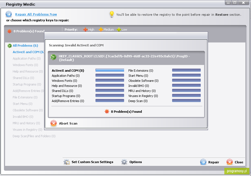
Task: Click the green Low priority plus icon
Action: (x=119, y=30)
